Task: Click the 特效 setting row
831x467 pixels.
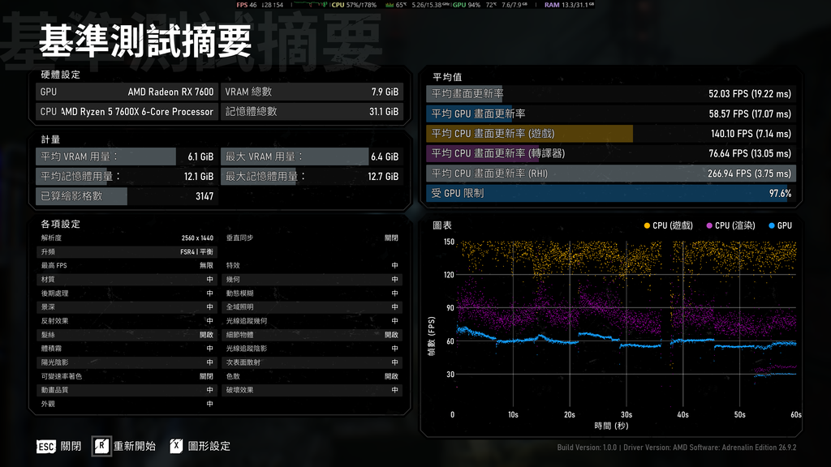Action: point(312,266)
